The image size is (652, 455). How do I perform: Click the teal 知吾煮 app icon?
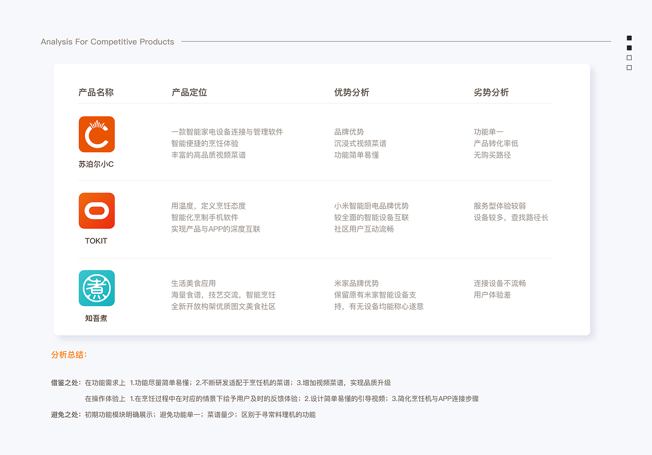[97, 288]
